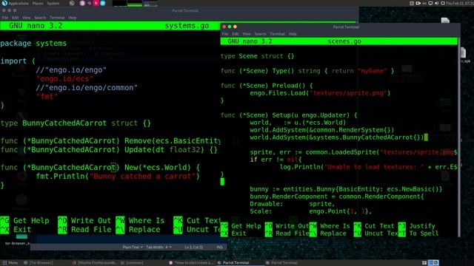Open Help menu in systems.go terminal window
Viewport: 474px width, 266px height.
pyautogui.click(x=73, y=18)
